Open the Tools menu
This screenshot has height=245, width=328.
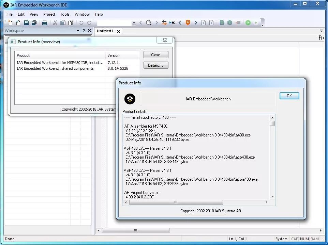(65, 14)
